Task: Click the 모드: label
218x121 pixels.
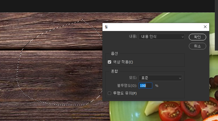Action: tap(133, 78)
